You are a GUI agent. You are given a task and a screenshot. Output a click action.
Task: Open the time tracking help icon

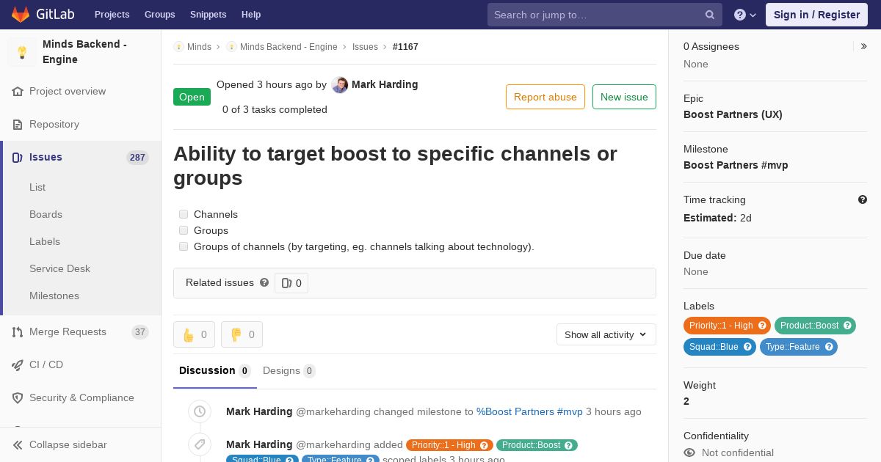click(863, 199)
